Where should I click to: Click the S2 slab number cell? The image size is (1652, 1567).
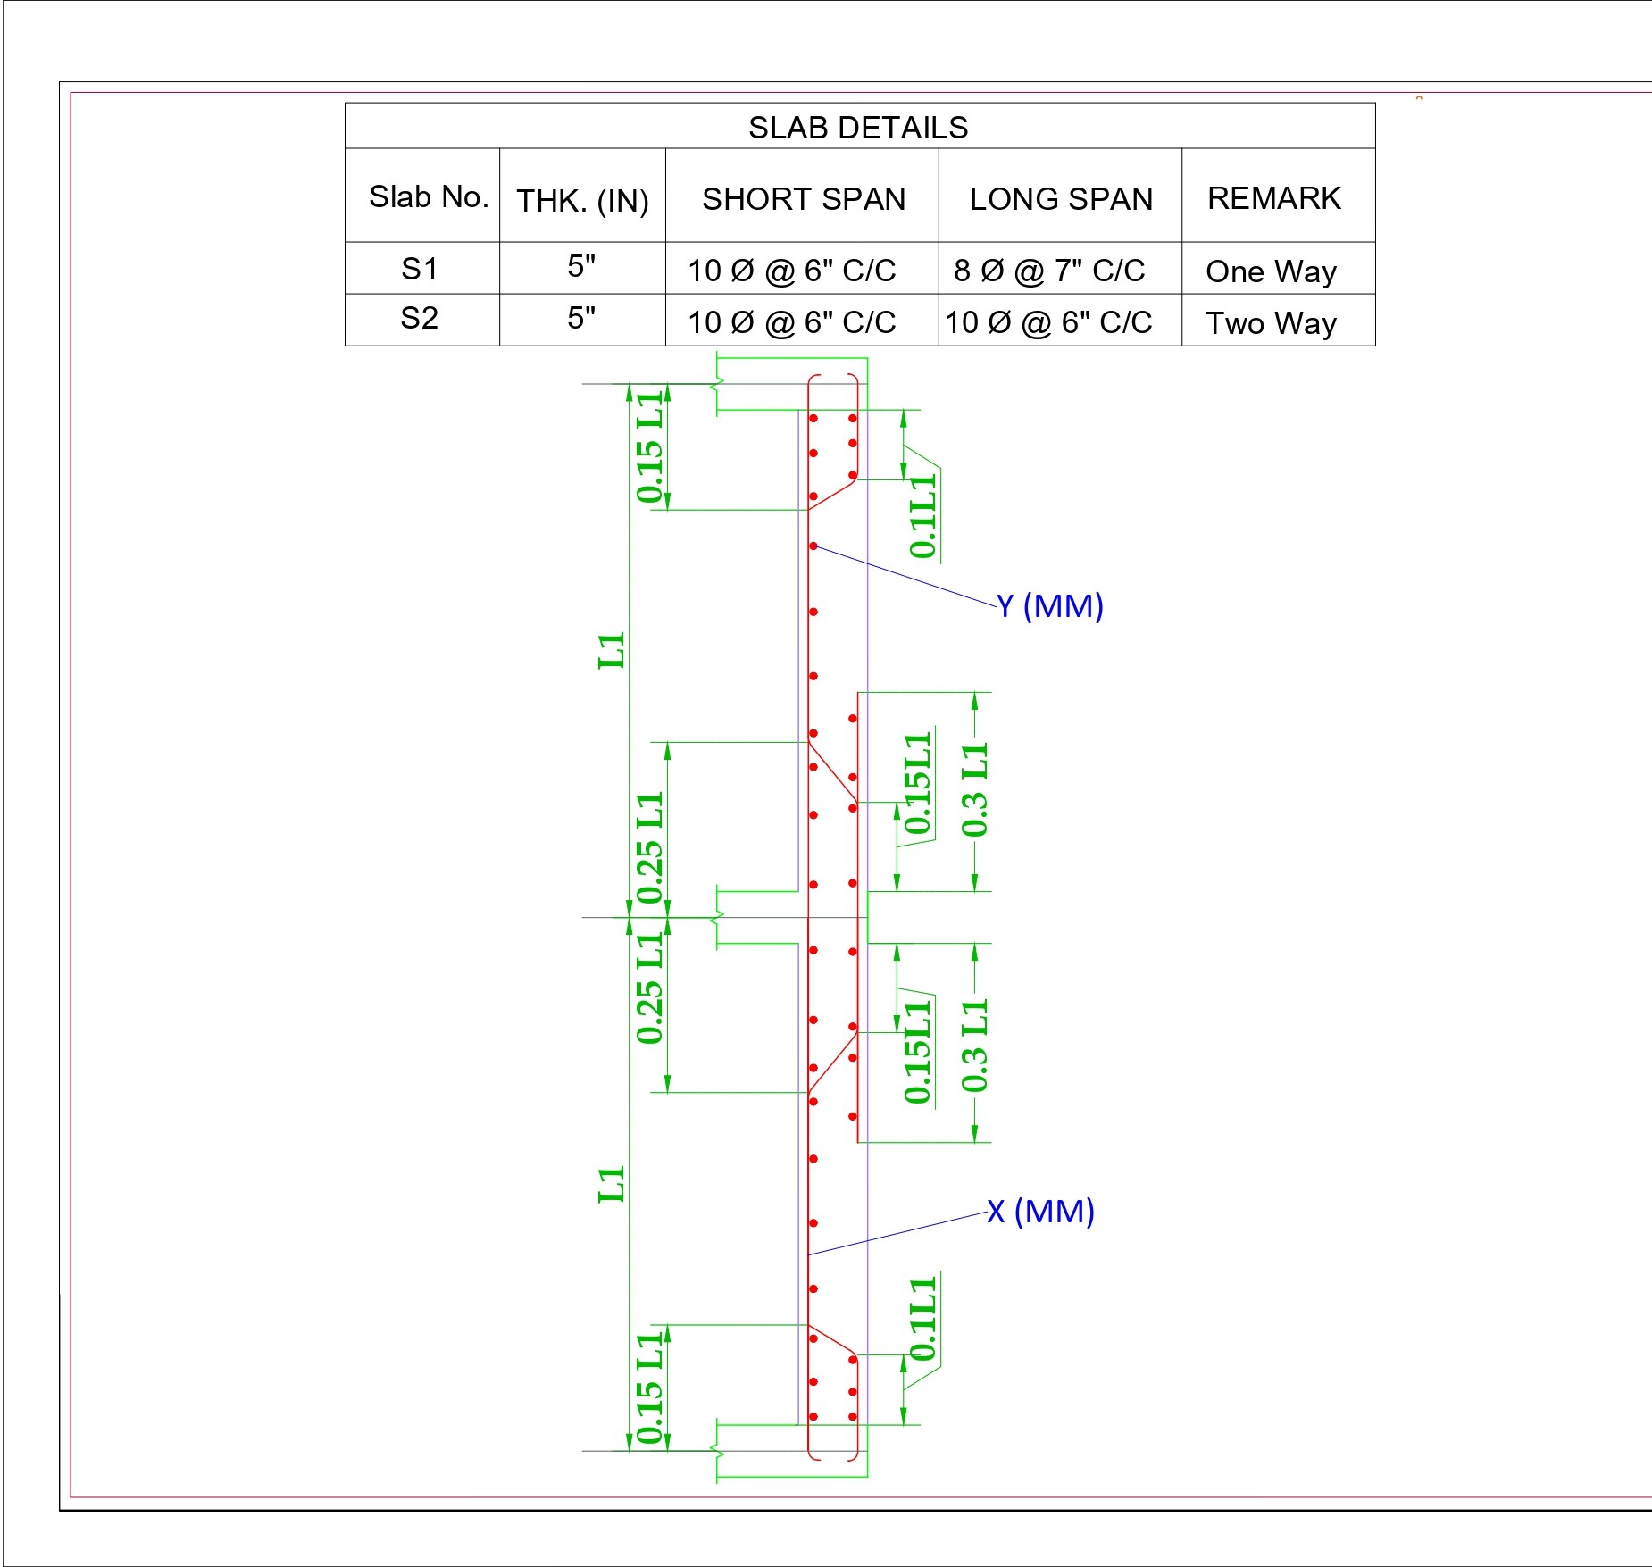click(420, 318)
